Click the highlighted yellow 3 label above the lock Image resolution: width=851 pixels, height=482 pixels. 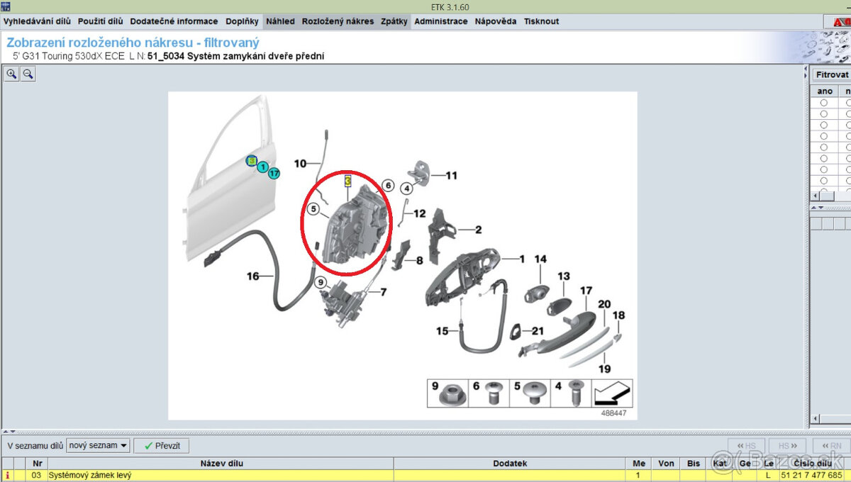point(347,181)
